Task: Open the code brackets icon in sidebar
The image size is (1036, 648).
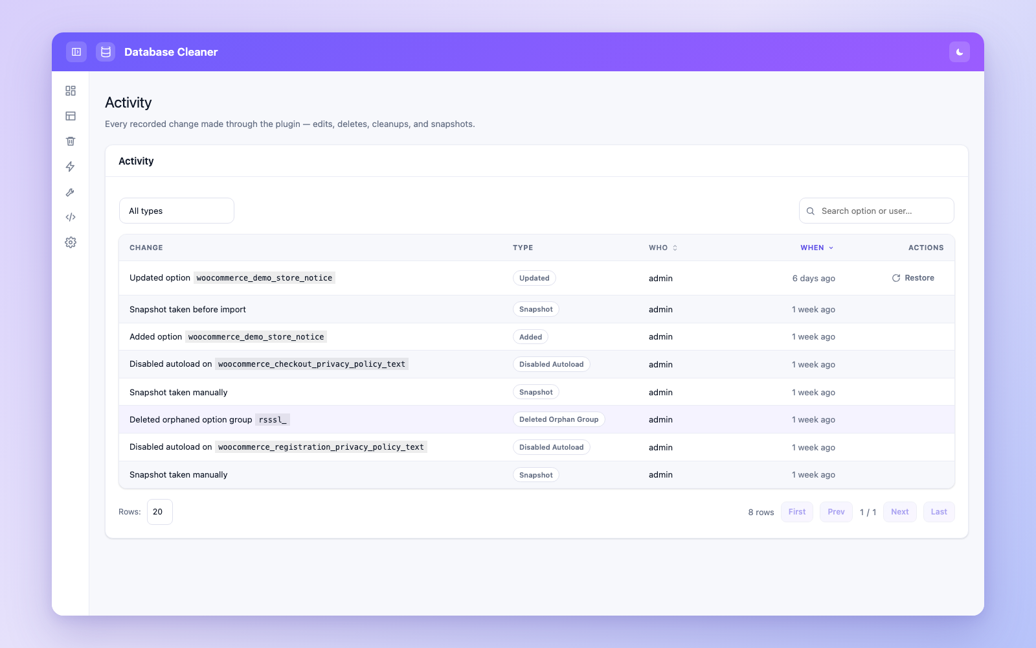Action: click(71, 217)
